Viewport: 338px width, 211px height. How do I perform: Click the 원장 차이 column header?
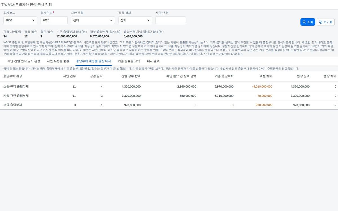[x=330, y=76]
